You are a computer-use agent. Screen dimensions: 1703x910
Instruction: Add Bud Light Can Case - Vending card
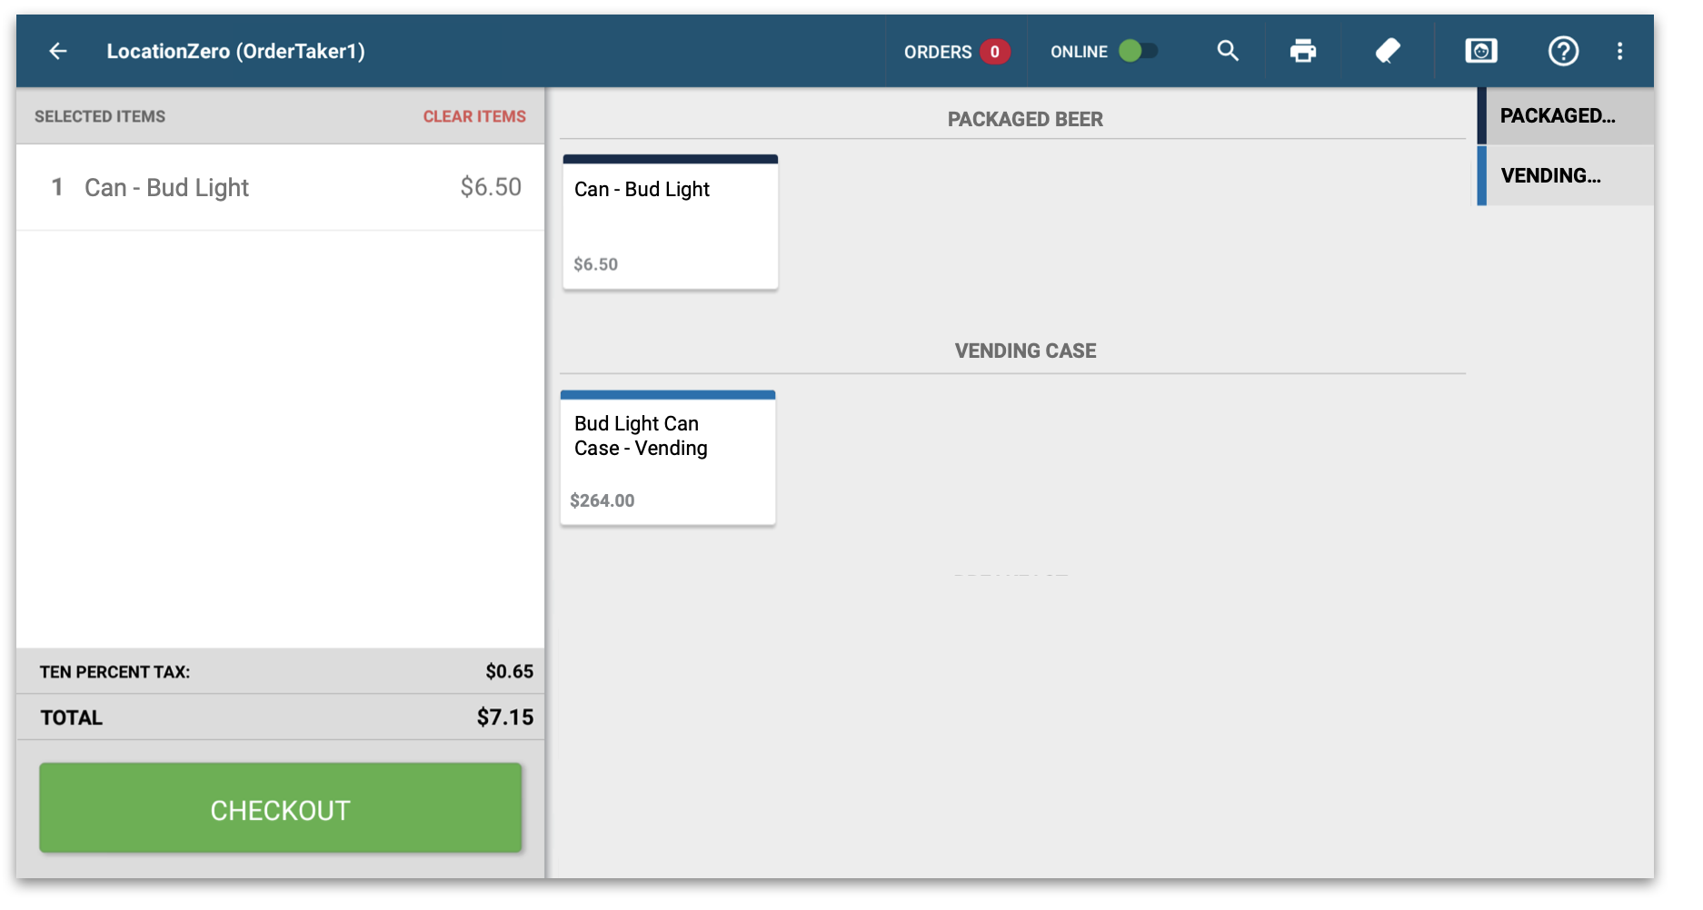click(667, 459)
